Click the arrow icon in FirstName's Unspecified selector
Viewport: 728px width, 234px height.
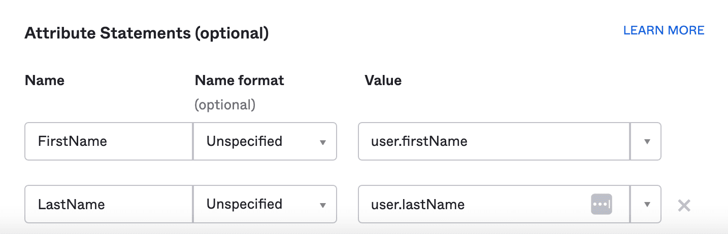pos(322,142)
